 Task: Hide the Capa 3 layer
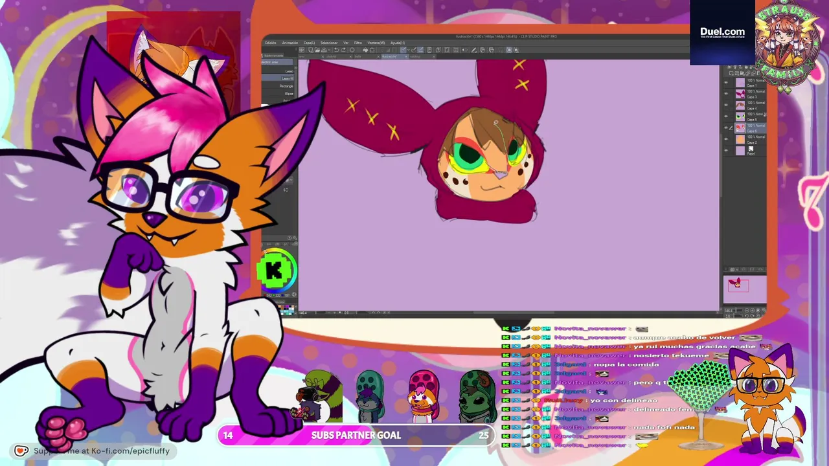[x=725, y=93]
